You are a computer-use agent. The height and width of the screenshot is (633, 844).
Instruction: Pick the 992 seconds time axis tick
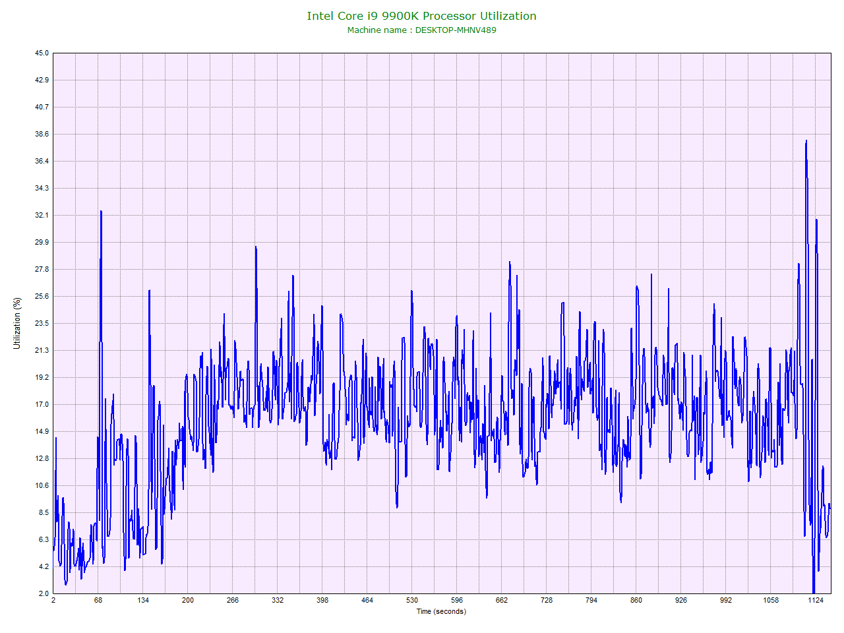[726, 600]
